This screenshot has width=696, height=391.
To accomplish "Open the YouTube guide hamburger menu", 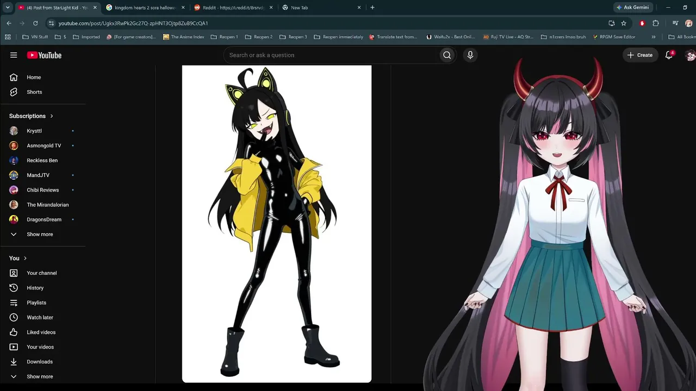I will point(14,55).
